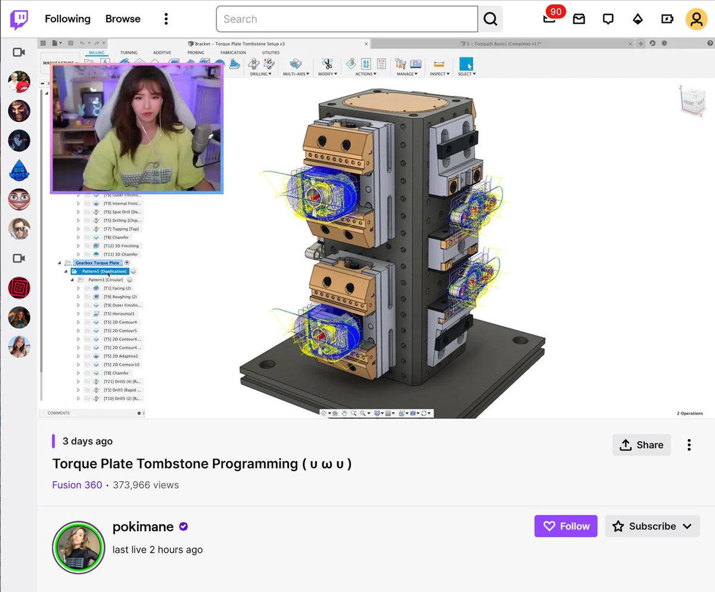Click the Modify scissors icon
Viewport: 715px width, 592px height.
click(x=327, y=64)
